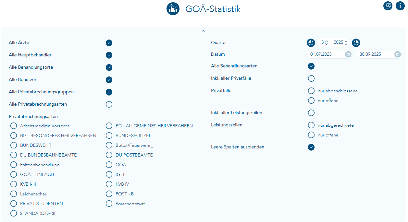Viewport: 408px width, 222px height.
Task: Check the BUNDESWEHR billing type
Action: 14,146
